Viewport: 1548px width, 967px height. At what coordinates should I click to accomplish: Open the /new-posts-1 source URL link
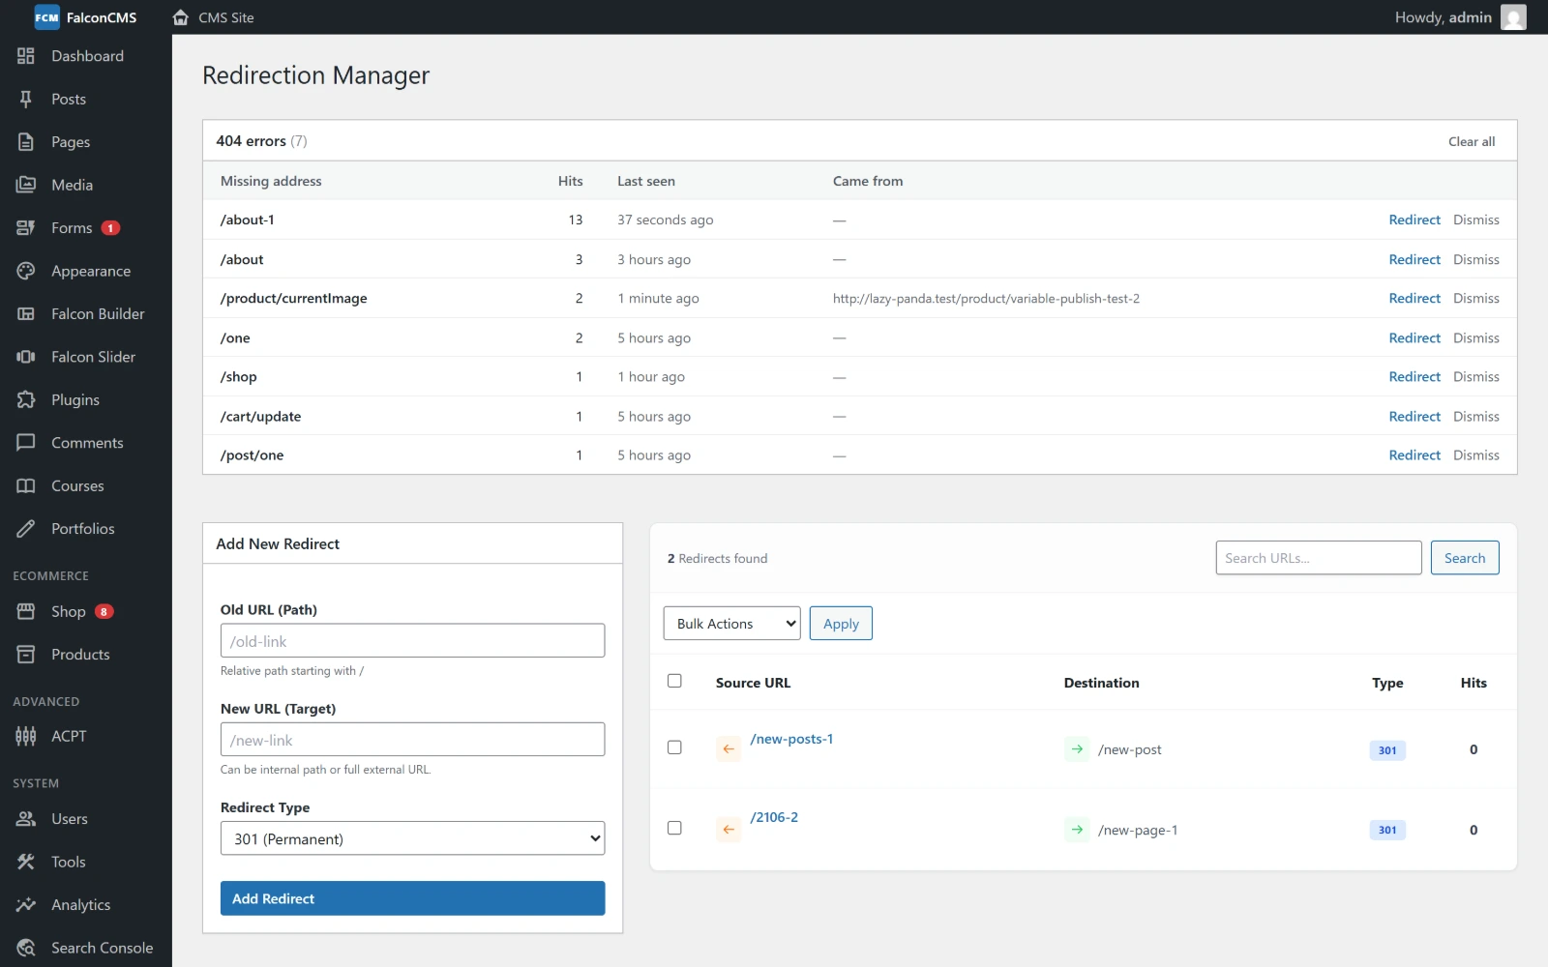pyautogui.click(x=791, y=739)
